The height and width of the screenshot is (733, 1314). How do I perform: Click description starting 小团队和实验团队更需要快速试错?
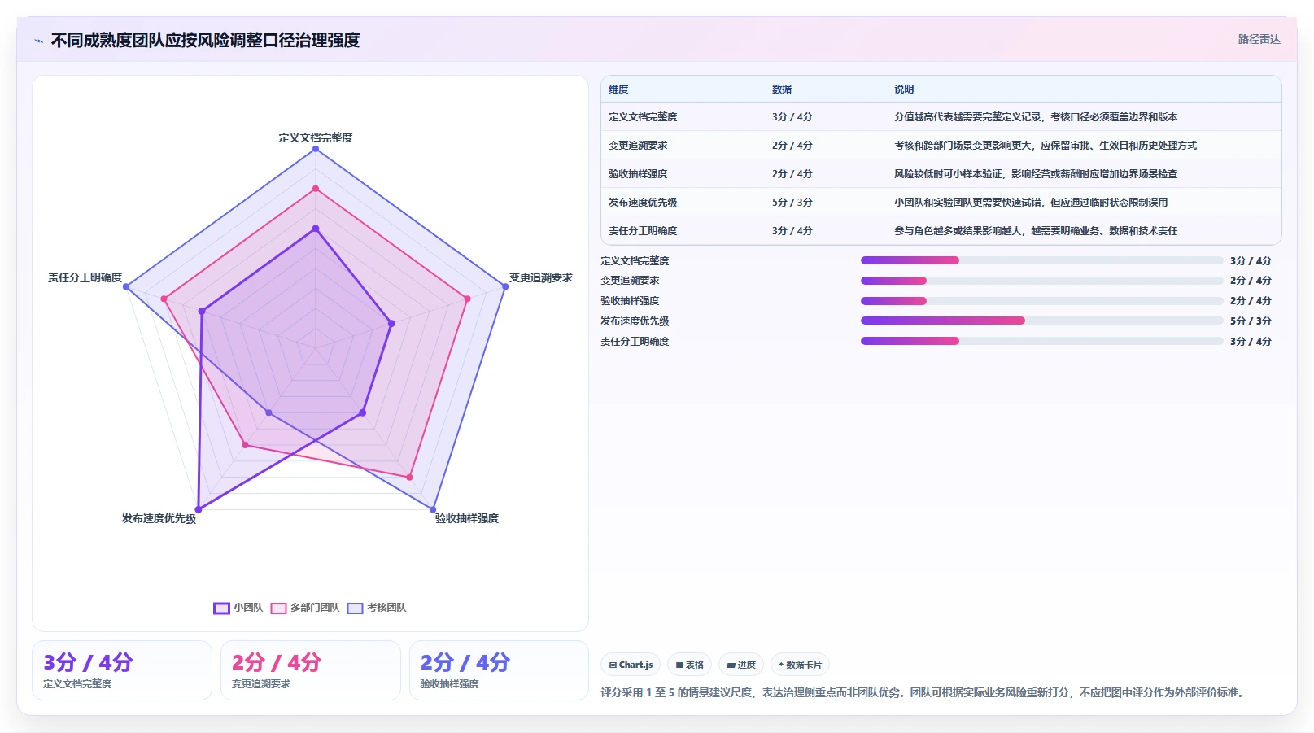(1031, 203)
